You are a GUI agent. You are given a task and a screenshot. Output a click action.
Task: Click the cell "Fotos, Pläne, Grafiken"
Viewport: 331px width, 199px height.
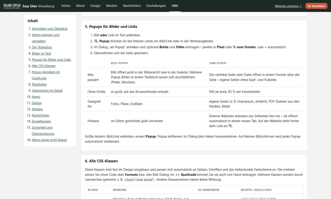coord(127,104)
